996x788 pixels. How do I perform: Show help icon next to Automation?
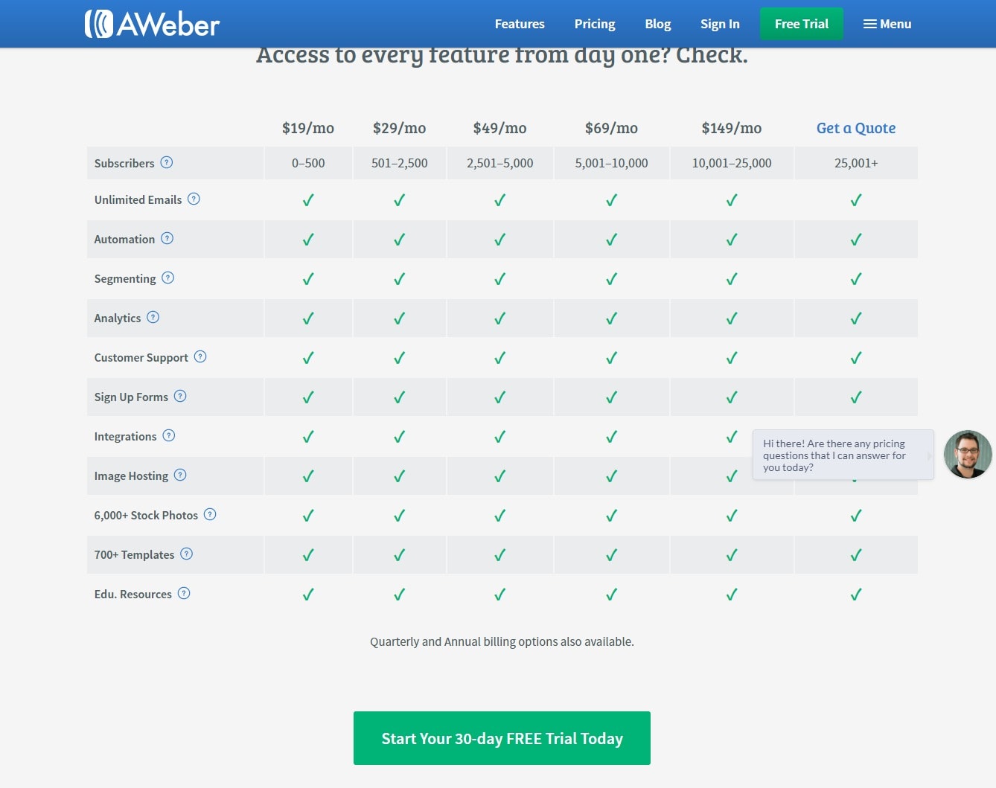pyautogui.click(x=167, y=238)
